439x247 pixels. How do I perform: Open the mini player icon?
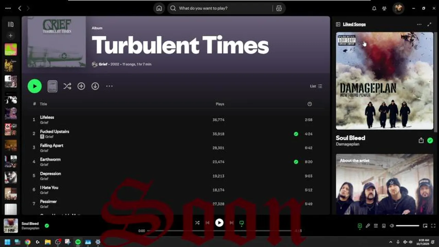click(x=425, y=226)
